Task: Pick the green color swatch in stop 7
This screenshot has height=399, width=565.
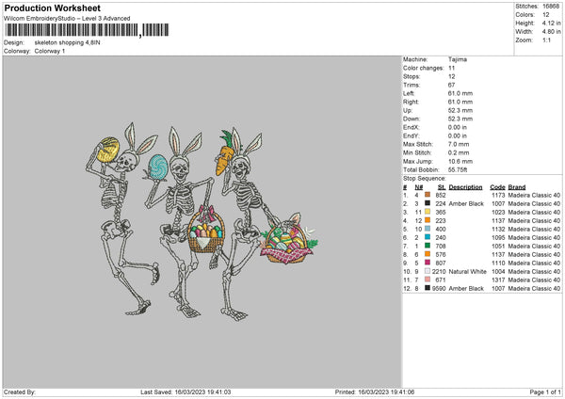Action: point(428,246)
